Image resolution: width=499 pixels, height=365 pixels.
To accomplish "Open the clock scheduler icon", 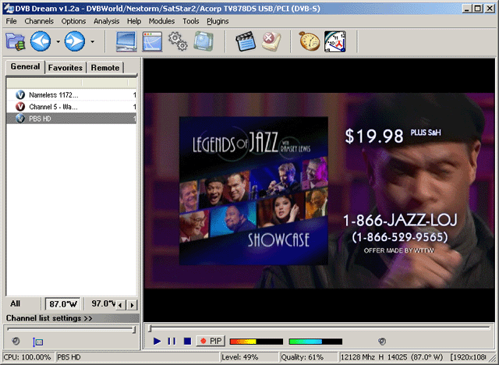I will click(x=335, y=41).
